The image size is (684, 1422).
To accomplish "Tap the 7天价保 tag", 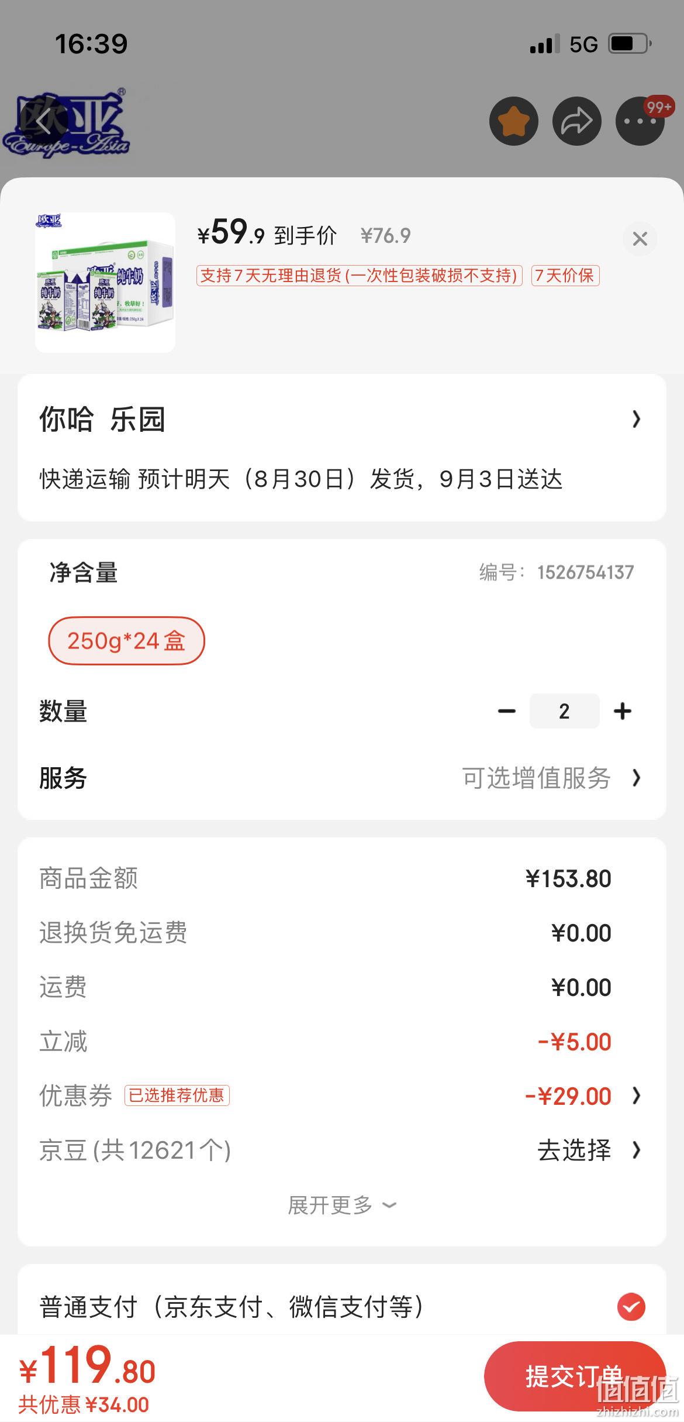I will (x=565, y=275).
